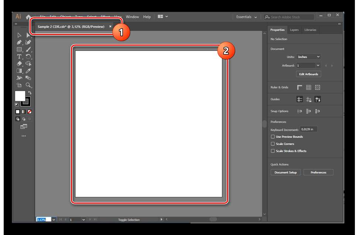Click the transparency grid icon
This screenshot has height=235, width=356.
point(317,87)
